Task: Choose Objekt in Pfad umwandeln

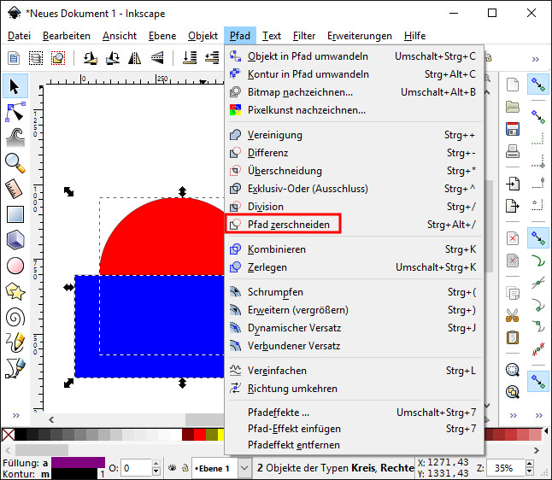Action: pos(355,56)
